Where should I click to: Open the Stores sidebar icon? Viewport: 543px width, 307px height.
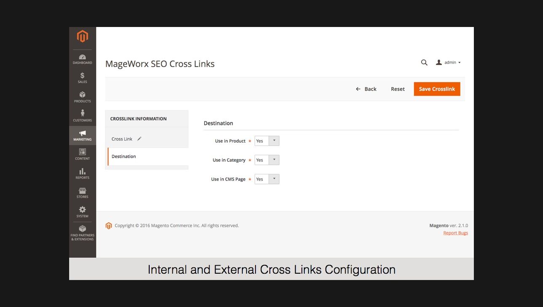[82, 193]
